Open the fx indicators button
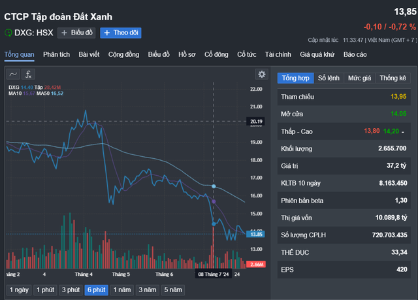This screenshot has width=418, height=300. pos(29,75)
